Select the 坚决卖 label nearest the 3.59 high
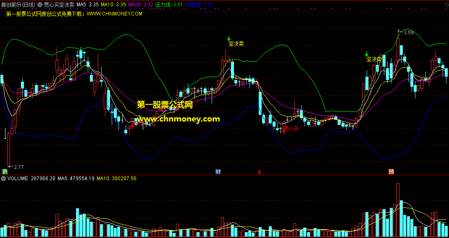This screenshot has width=449, height=238. coord(374,59)
